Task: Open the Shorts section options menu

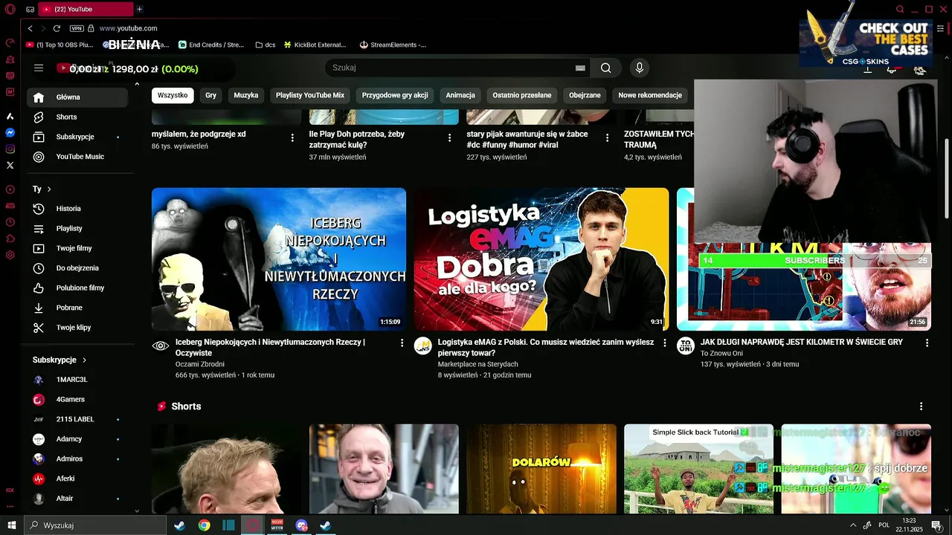Action: (x=921, y=406)
